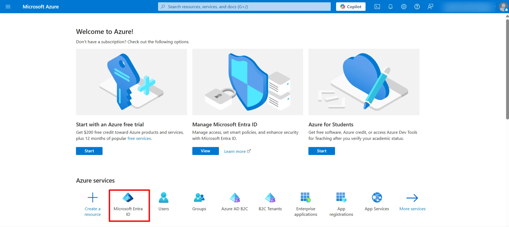This screenshot has width=509, height=227.
Task: Open Azure AD B2C service icon
Action: tap(235, 198)
